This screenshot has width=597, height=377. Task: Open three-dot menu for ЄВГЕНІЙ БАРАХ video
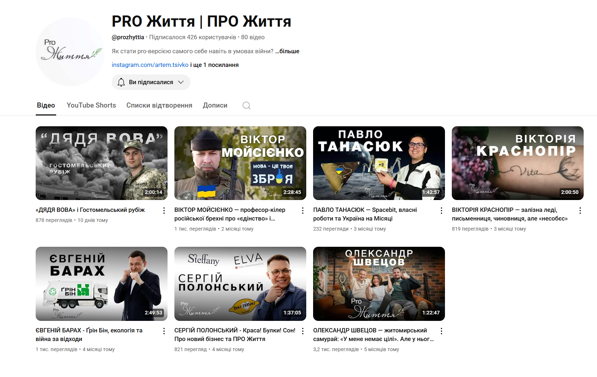point(164,331)
